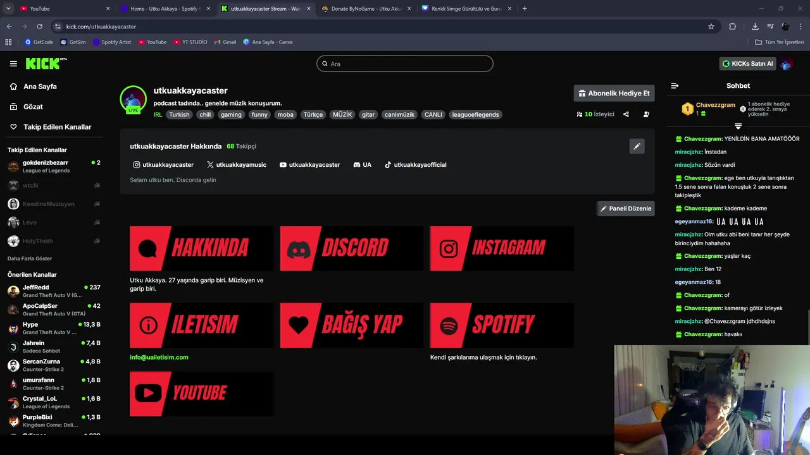Open recommended channel JeffRedd
The height and width of the screenshot is (455, 810).
point(54,291)
